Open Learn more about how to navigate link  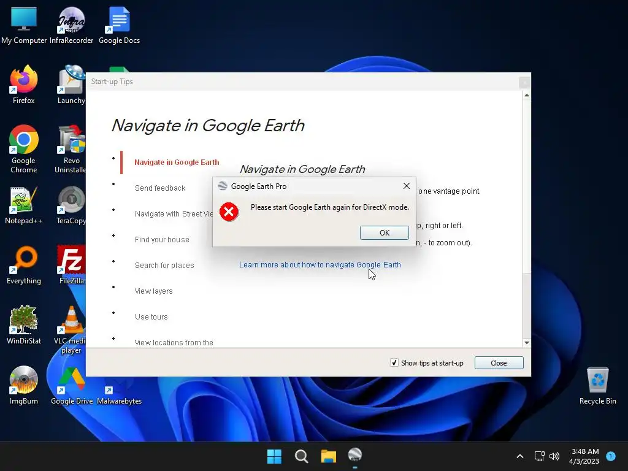[x=320, y=265]
